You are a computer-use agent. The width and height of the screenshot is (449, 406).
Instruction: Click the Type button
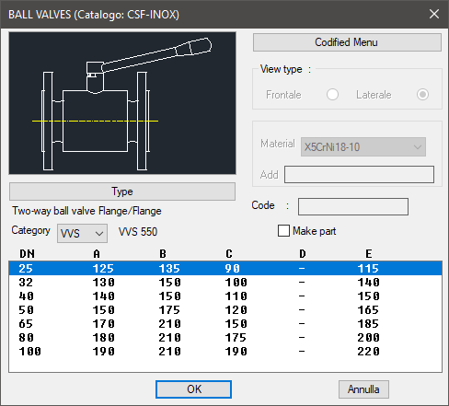122,191
